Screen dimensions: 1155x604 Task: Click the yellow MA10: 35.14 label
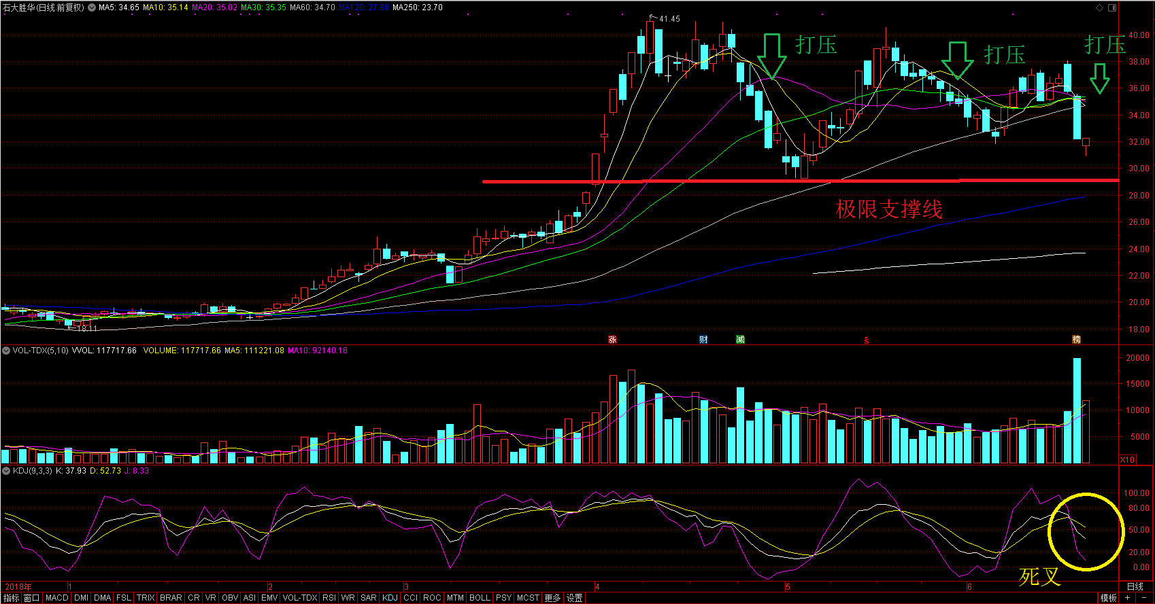[x=166, y=7]
